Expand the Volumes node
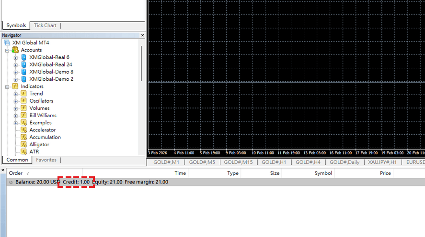425x237 pixels. pyautogui.click(x=16, y=108)
